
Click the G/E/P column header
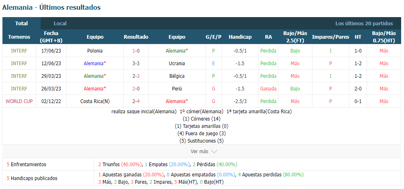214,37
